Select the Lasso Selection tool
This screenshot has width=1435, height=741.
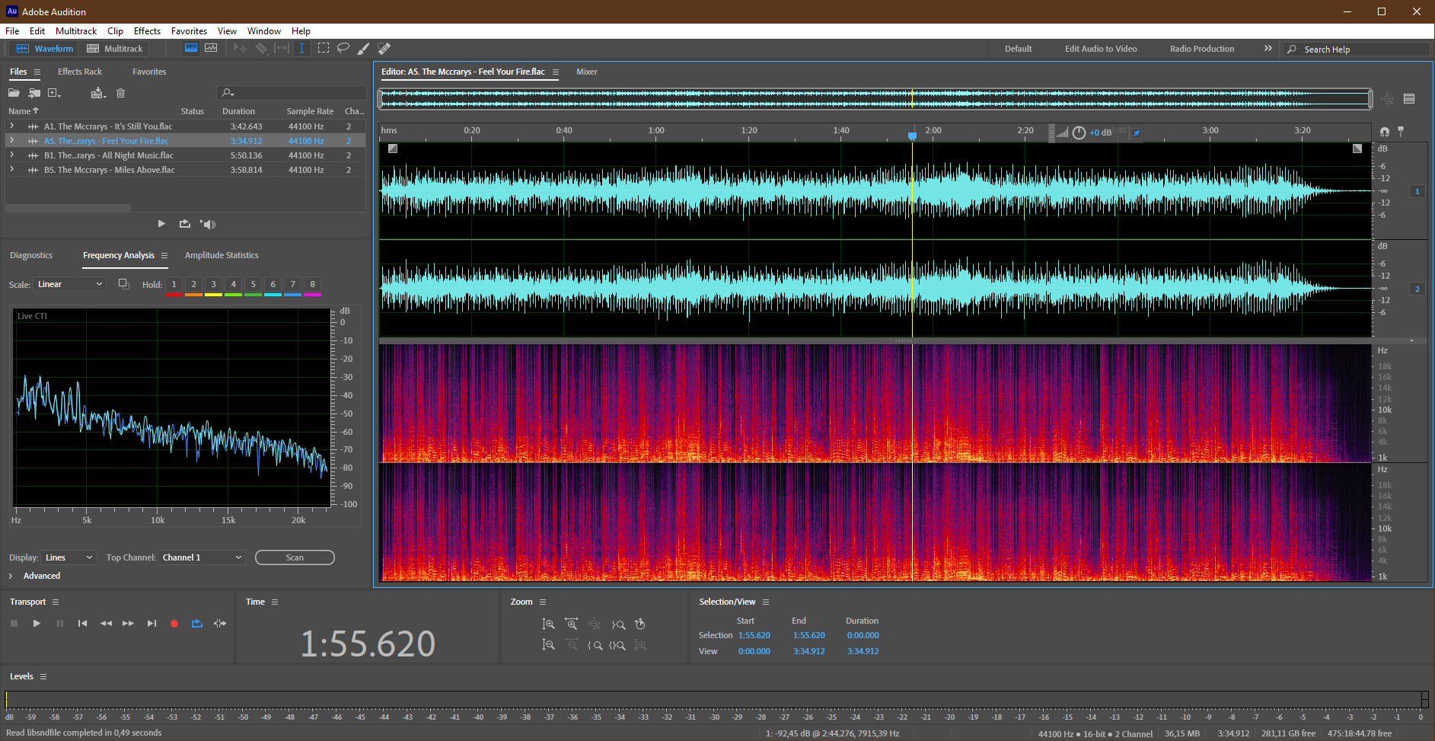pos(343,48)
